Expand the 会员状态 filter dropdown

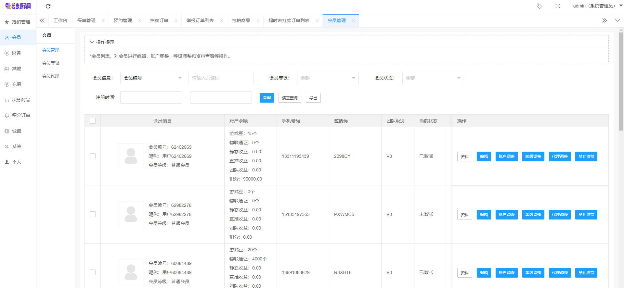click(x=433, y=78)
